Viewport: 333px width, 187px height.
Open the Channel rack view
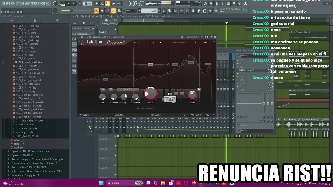click(176, 11)
